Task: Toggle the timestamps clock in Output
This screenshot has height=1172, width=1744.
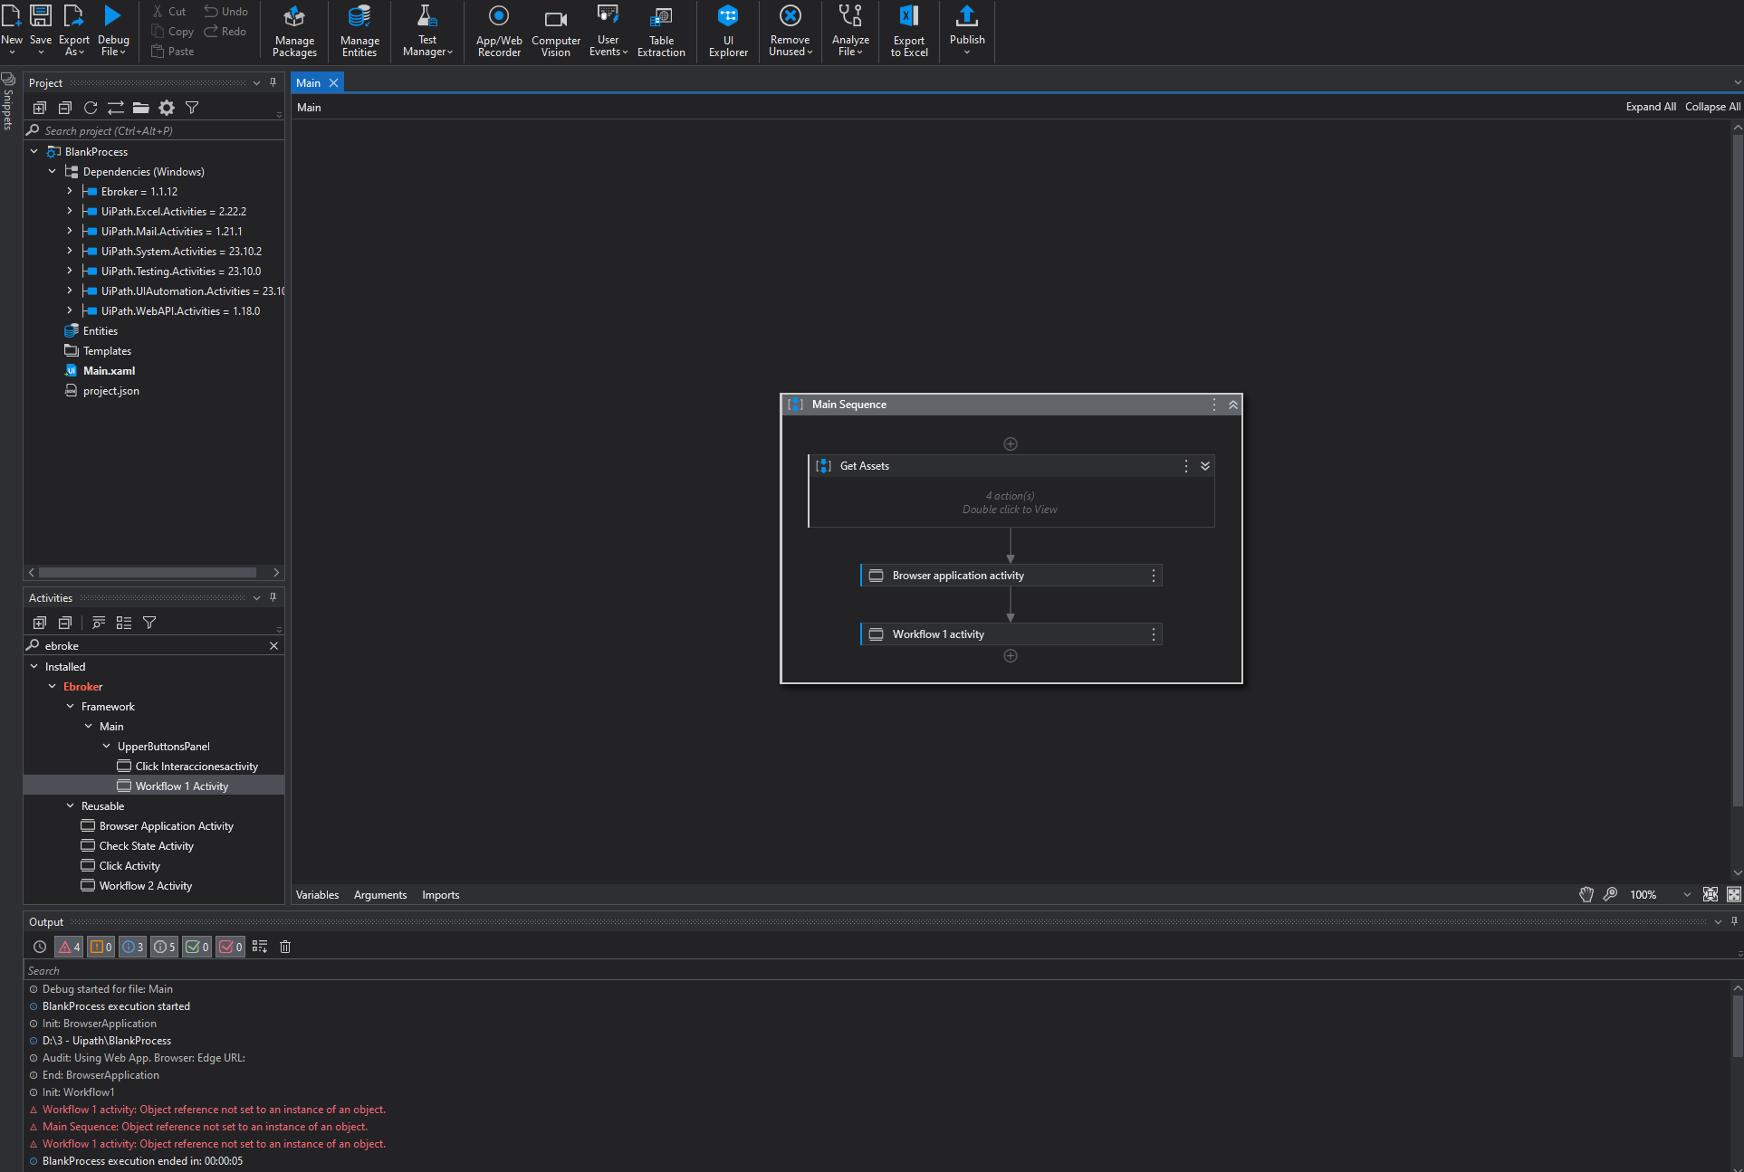Action: tap(40, 947)
